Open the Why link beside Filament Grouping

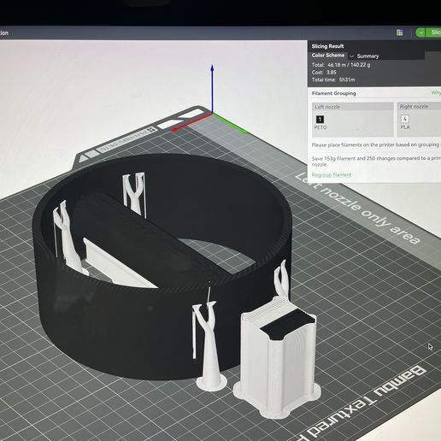point(436,92)
